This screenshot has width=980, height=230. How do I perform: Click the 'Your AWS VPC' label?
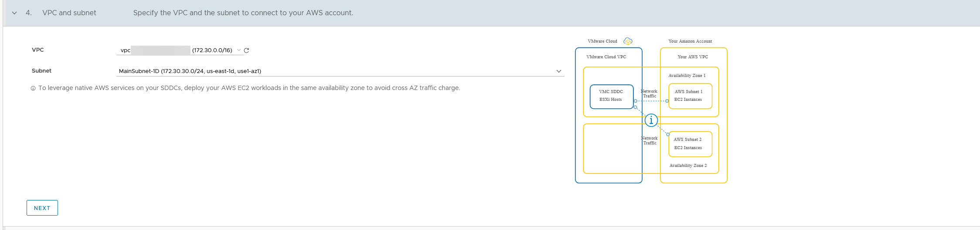(693, 57)
